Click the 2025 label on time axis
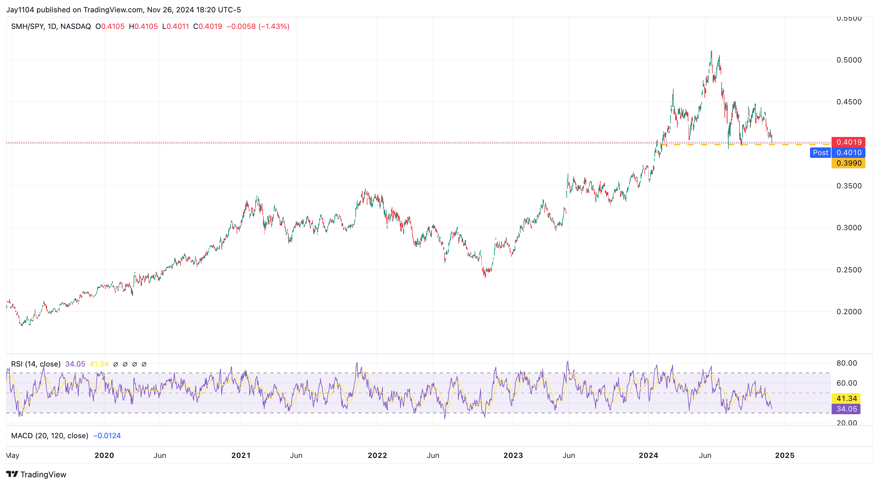Screen dimensions: 879x485 tap(785, 455)
